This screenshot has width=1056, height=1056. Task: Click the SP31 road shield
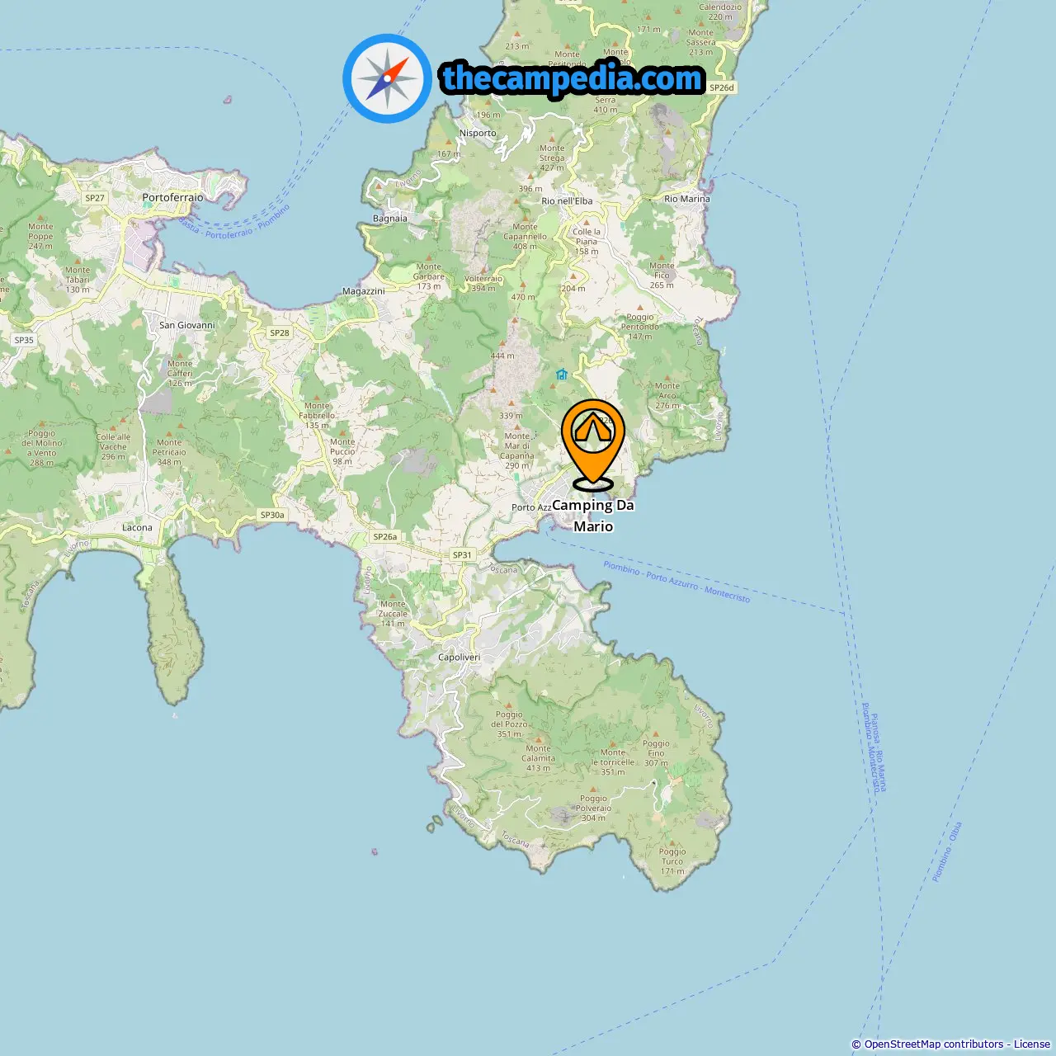tap(462, 554)
